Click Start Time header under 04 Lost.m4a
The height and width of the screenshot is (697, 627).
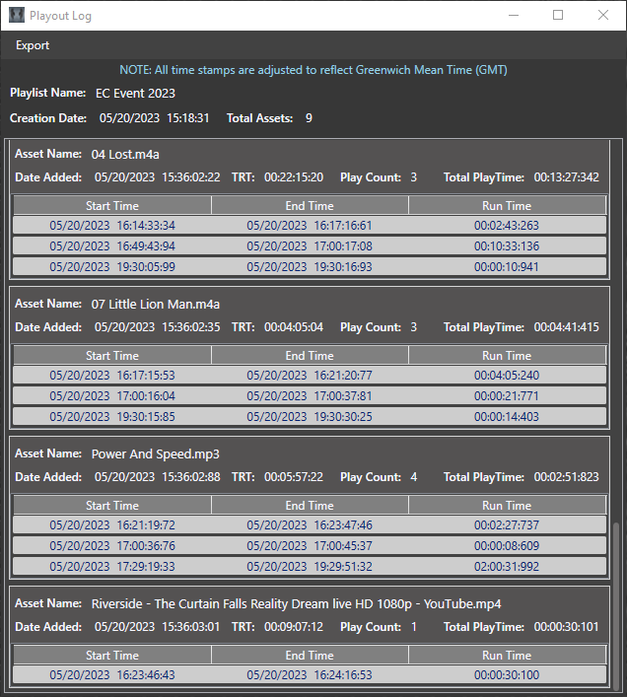coord(112,206)
